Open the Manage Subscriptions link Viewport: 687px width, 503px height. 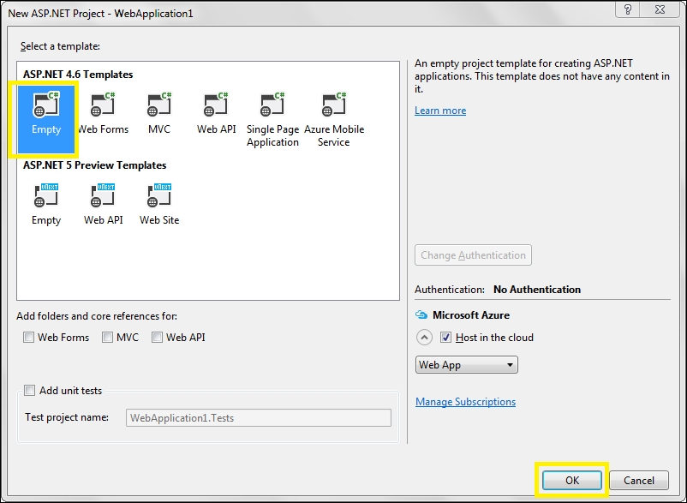[465, 402]
